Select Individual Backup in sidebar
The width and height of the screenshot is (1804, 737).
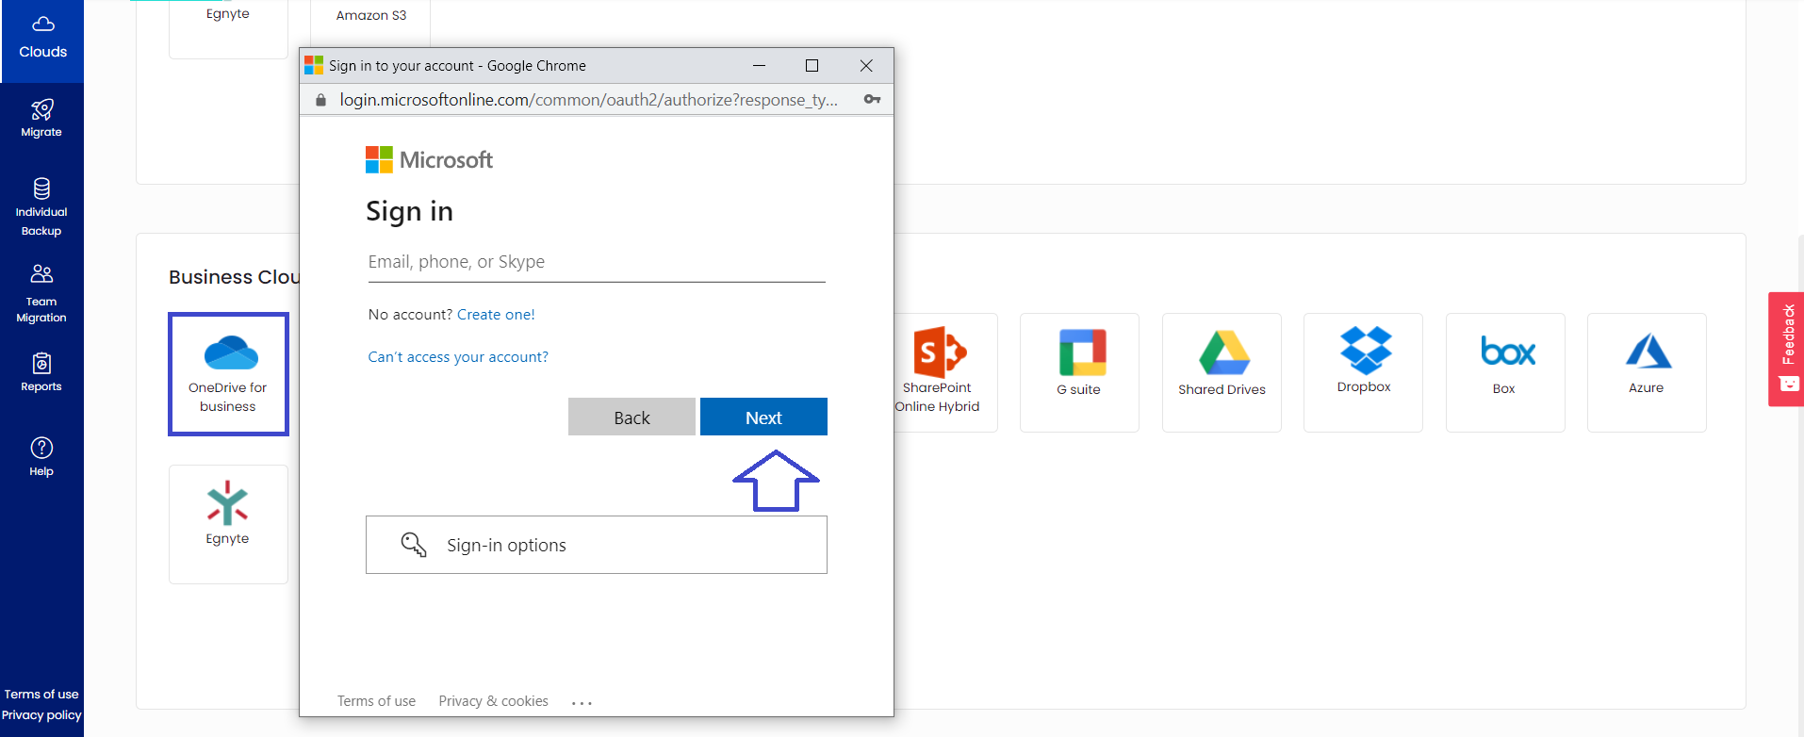point(41,206)
